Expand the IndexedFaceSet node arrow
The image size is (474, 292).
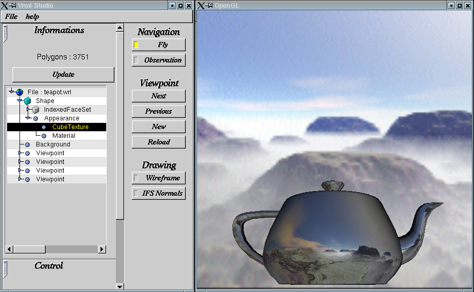[x=28, y=110]
